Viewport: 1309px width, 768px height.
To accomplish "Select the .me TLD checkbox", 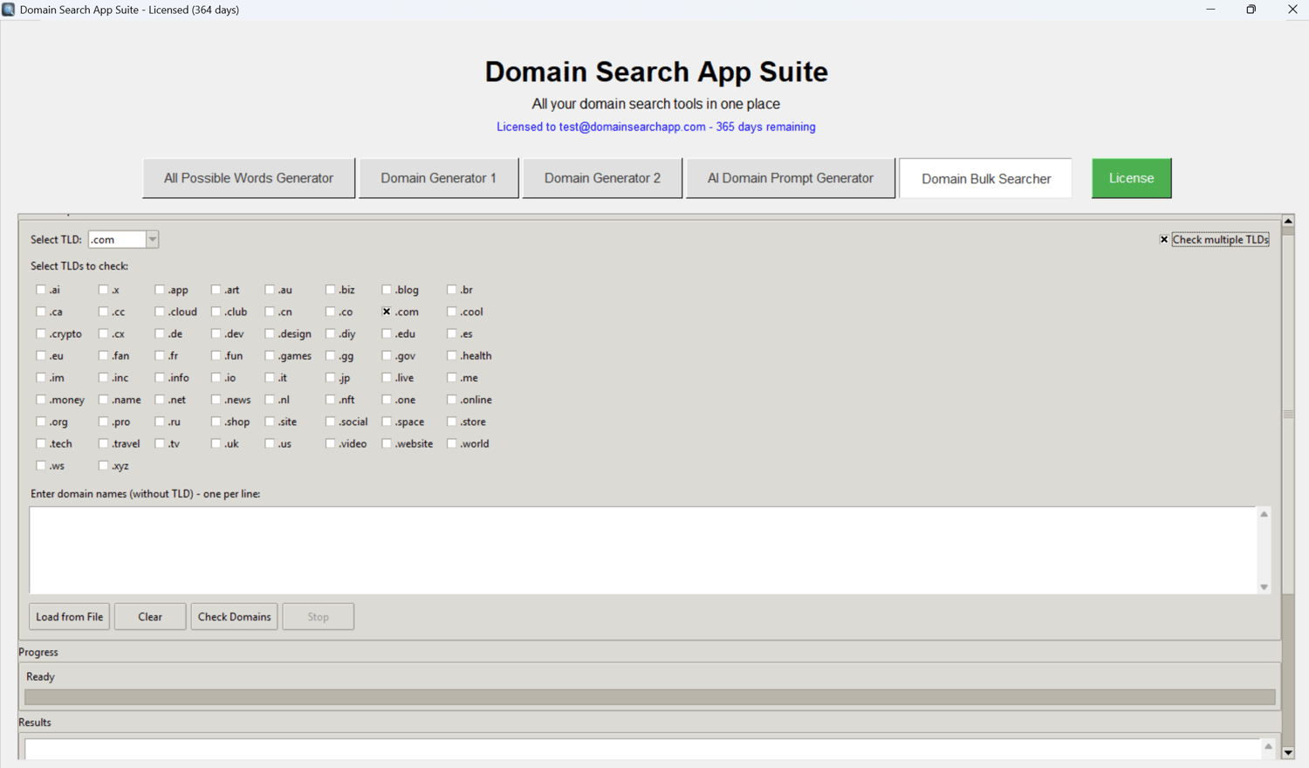I will [x=452, y=378].
